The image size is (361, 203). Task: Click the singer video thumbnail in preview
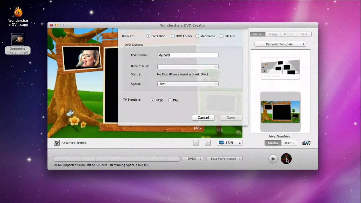82,58
